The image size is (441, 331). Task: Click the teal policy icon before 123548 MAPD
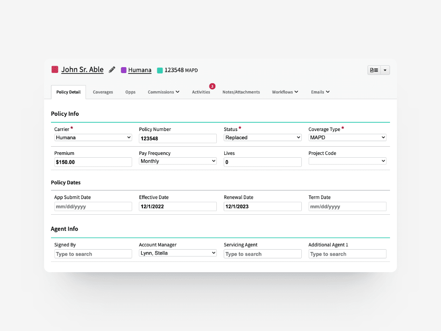tap(159, 70)
